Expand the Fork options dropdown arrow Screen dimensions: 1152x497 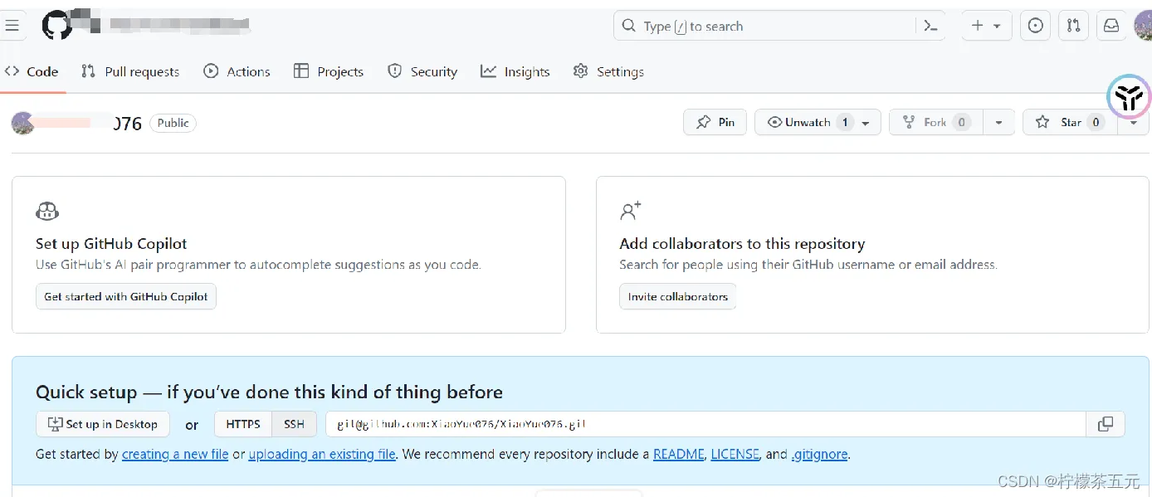coord(998,123)
